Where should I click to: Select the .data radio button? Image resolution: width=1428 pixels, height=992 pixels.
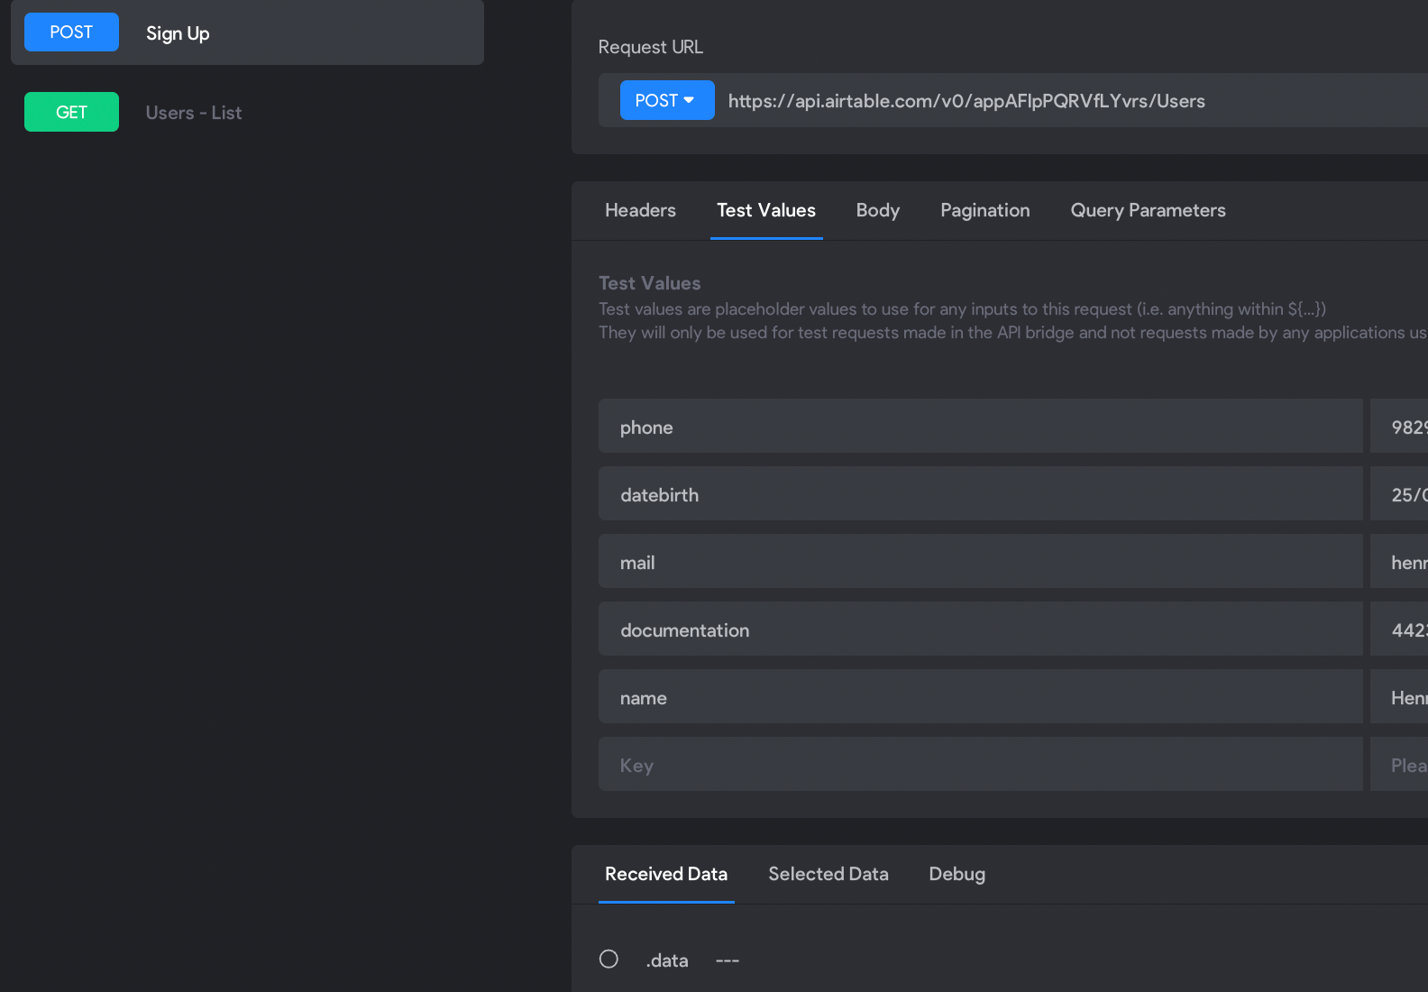coord(609,960)
